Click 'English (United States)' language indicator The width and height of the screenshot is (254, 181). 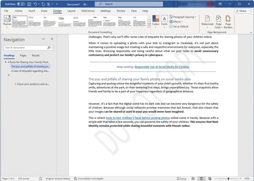coord(58,178)
